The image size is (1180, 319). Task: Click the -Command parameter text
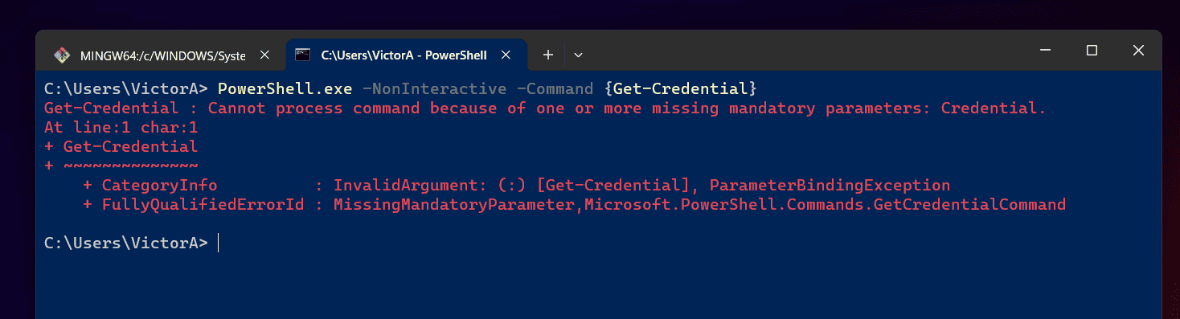click(555, 88)
